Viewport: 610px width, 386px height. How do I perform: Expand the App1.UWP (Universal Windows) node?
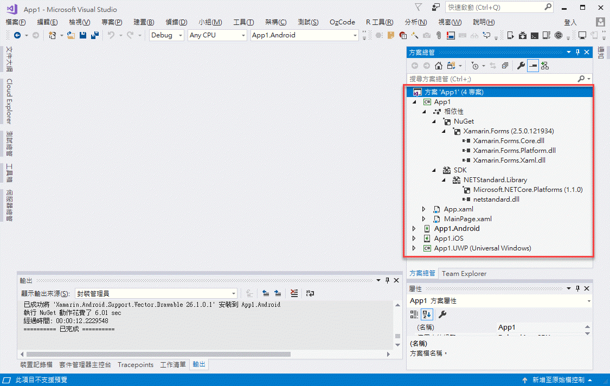[x=414, y=248]
